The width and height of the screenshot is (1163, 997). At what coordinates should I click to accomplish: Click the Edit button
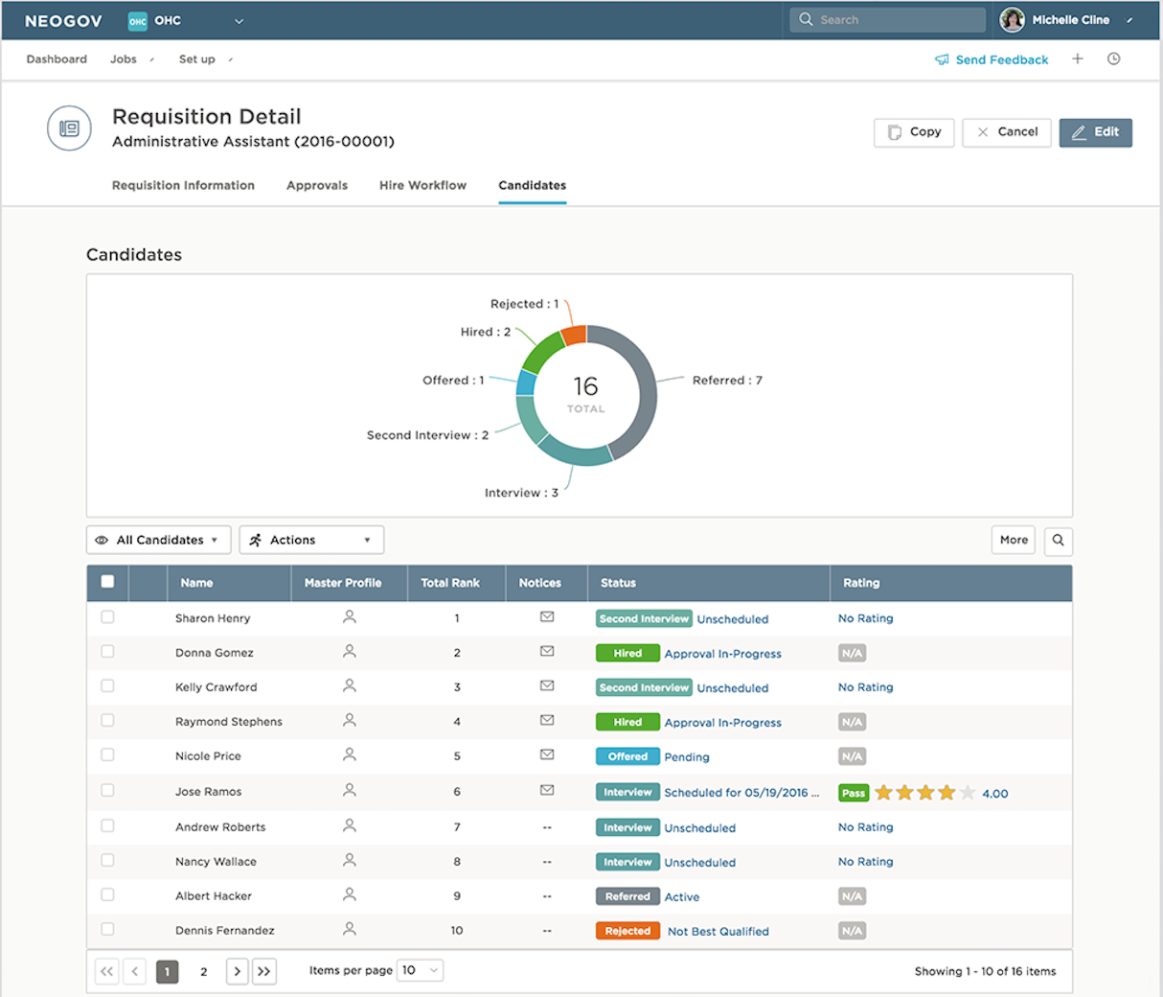point(1096,132)
